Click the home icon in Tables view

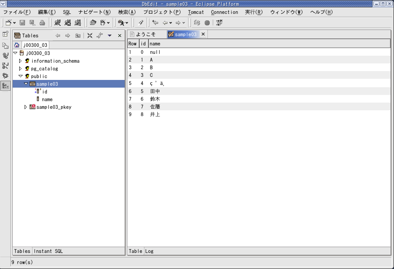(17, 45)
